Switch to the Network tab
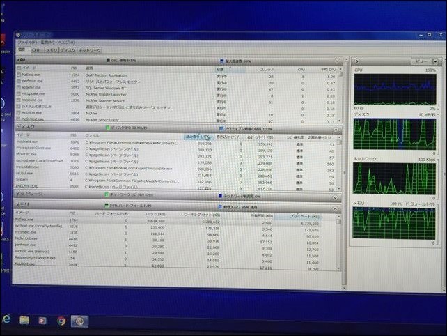 (x=90, y=50)
